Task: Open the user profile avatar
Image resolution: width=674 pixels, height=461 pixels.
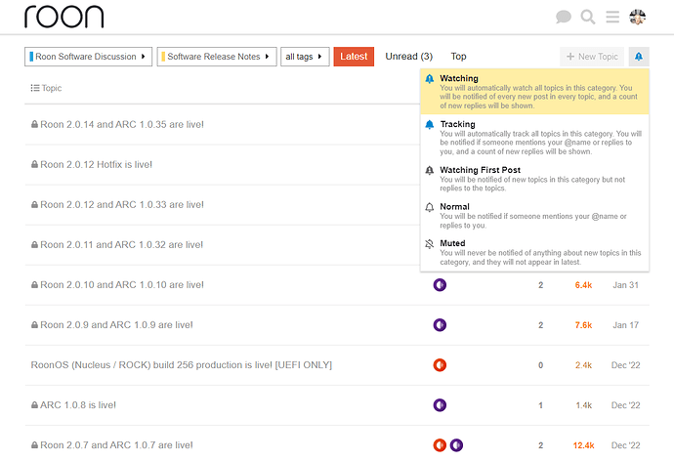Action: pyautogui.click(x=637, y=17)
